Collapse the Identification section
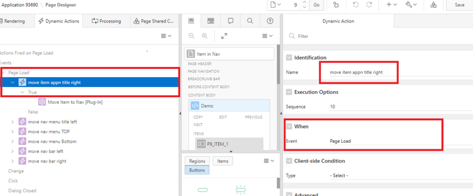The image size is (473, 196). point(289,58)
